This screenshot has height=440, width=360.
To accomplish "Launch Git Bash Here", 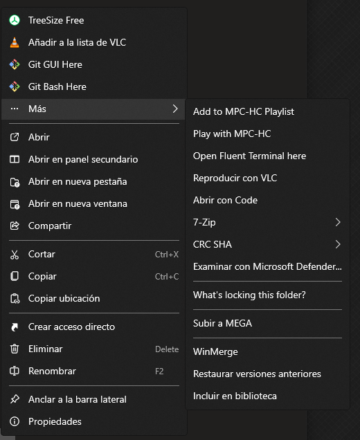I will [x=93, y=86].
